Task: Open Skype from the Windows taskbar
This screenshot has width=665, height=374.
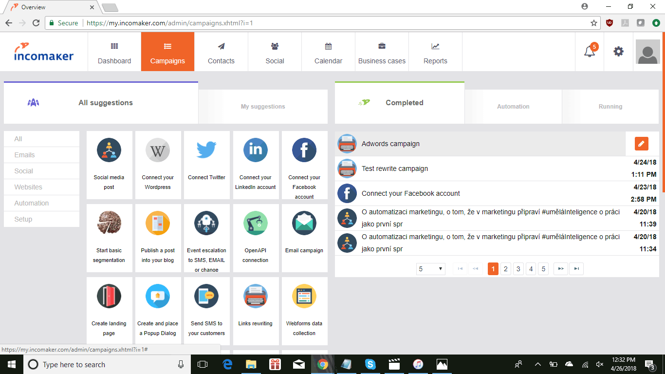Action: tap(370, 364)
